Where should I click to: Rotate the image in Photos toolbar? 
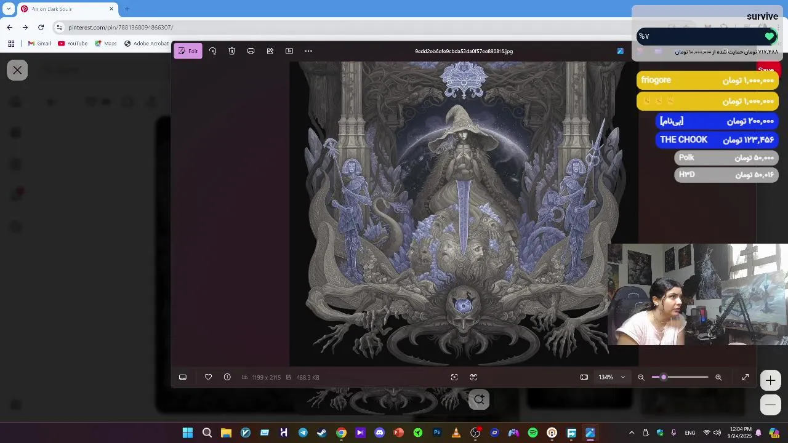[212, 51]
